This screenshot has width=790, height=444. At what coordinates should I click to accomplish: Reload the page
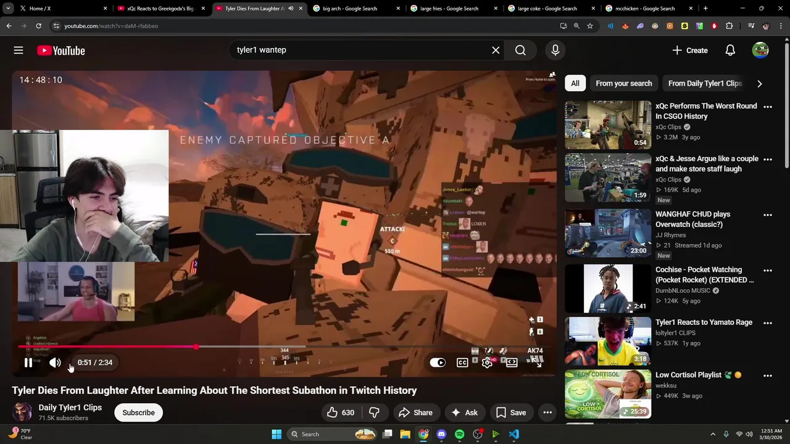click(x=38, y=26)
